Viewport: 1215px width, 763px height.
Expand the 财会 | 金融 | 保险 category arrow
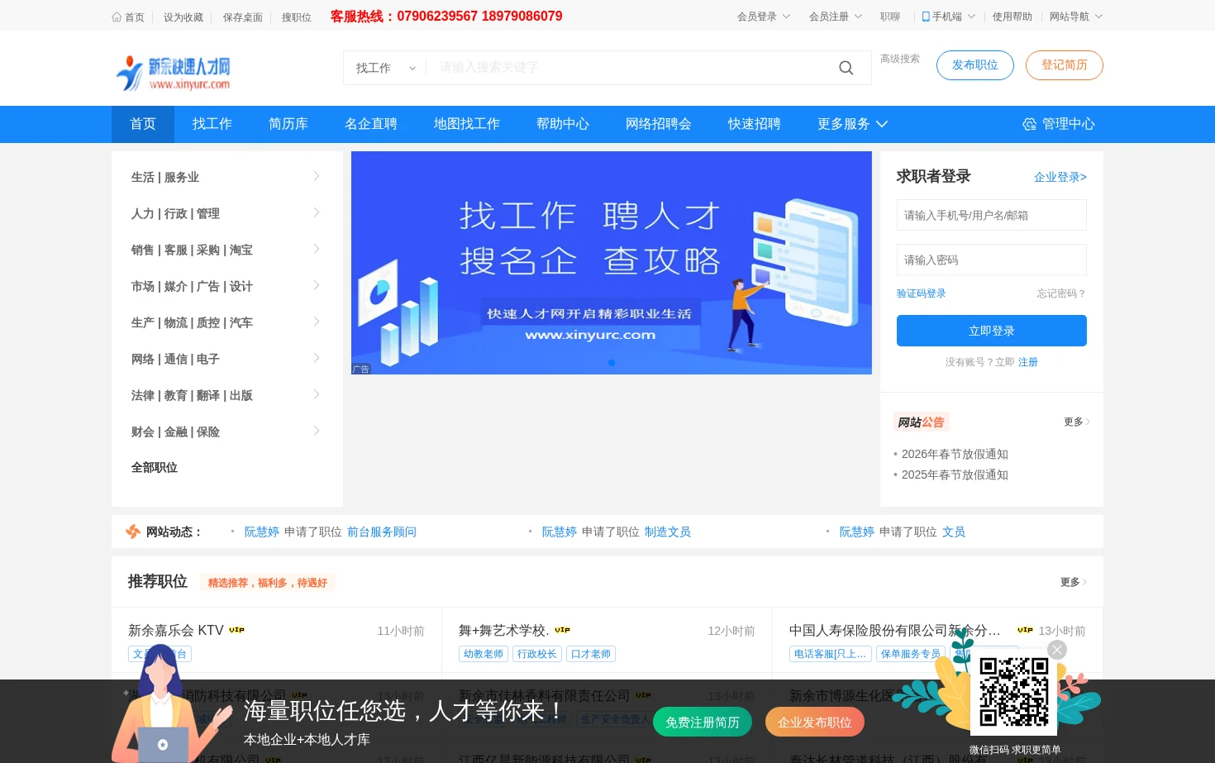(x=317, y=431)
